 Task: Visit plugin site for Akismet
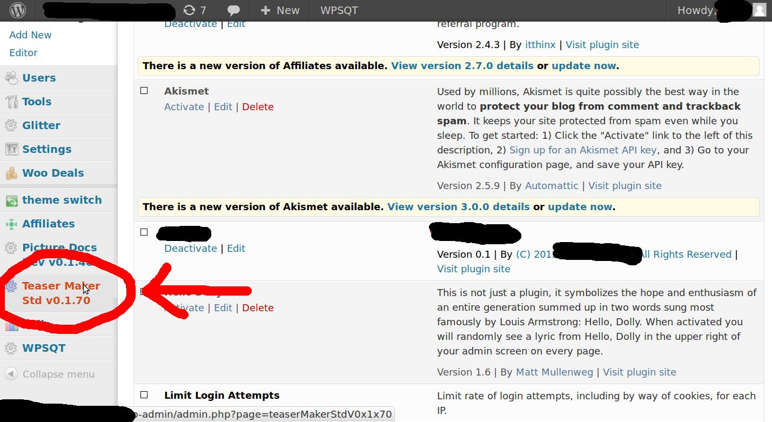[625, 185]
